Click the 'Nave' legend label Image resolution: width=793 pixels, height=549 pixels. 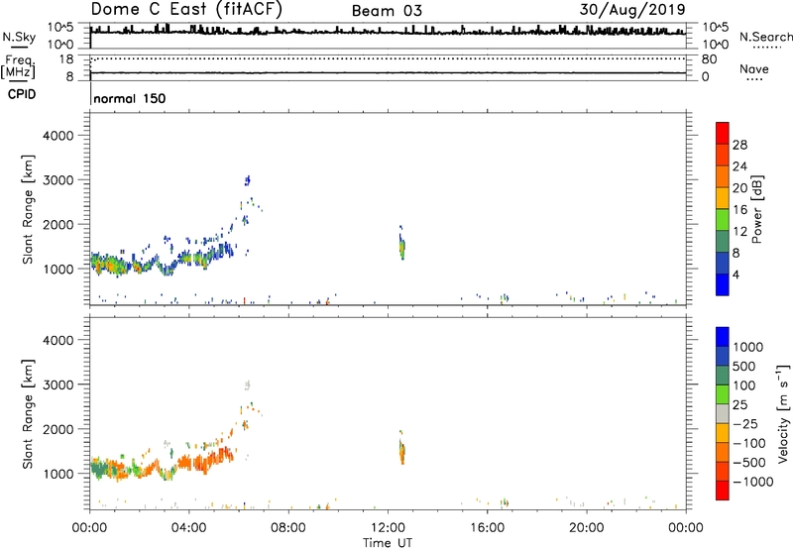[754, 69]
